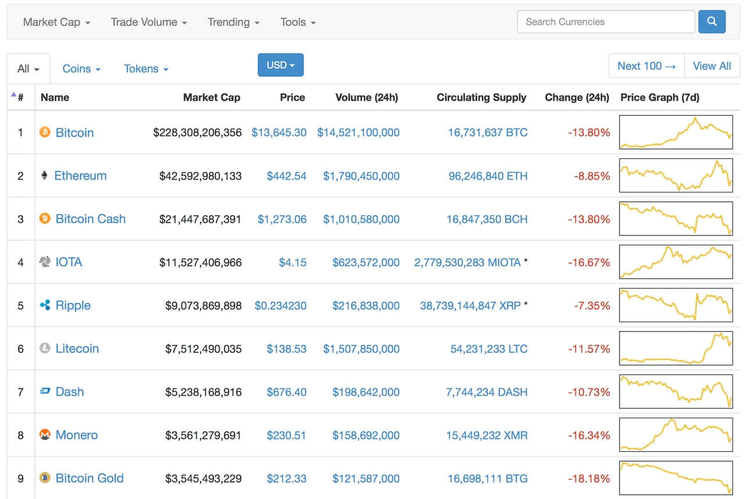Click Litecoin price $138.53
This screenshot has width=744, height=499.
[287, 349]
